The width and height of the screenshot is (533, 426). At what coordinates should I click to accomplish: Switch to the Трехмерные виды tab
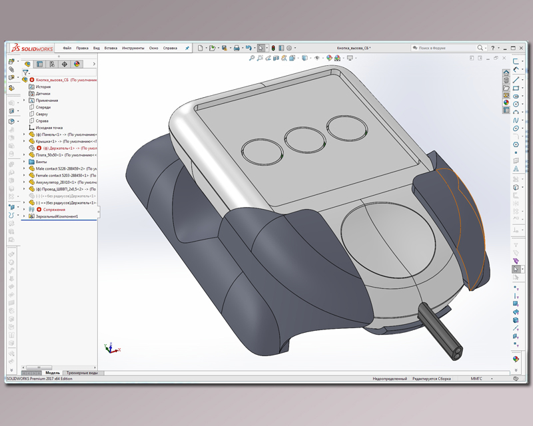(x=83, y=373)
